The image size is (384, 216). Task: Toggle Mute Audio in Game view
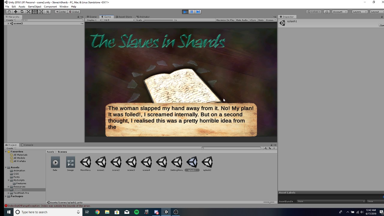click(242, 20)
